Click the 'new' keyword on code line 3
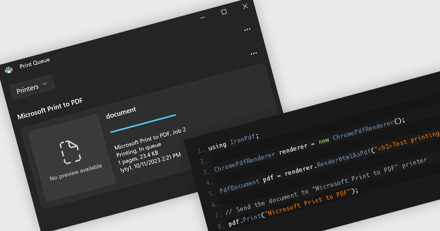This screenshot has width=440, height=231. click(x=324, y=141)
